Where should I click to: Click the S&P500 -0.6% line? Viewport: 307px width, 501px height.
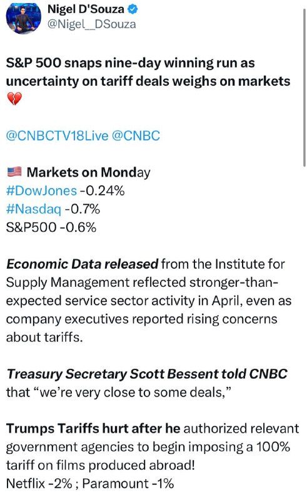coord(51,227)
